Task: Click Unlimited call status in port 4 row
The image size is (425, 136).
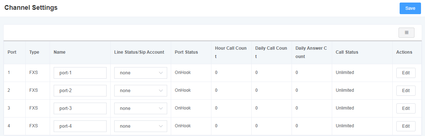Action: (x=345, y=126)
